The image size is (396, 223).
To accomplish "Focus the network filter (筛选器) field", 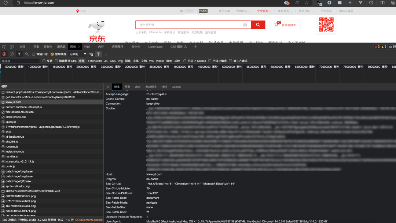I will click(20, 61).
